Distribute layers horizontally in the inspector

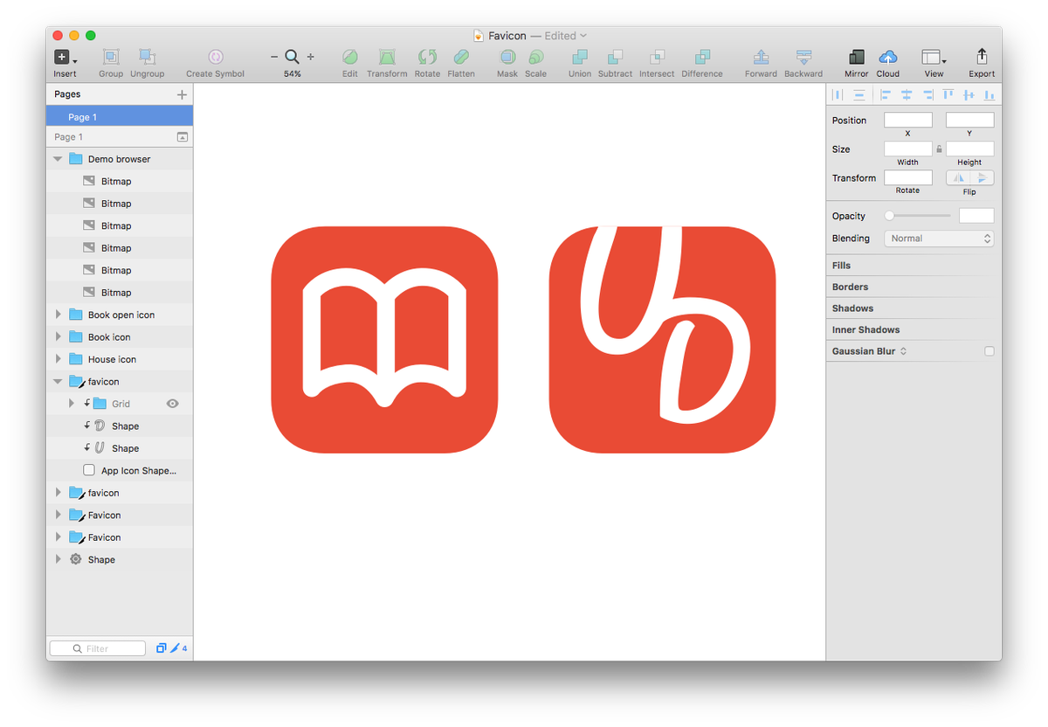pyautogui.click(x=838, y=94)
